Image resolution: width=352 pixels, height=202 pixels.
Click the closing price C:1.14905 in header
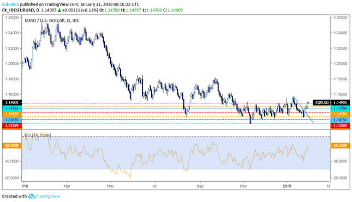click(173, 10)
